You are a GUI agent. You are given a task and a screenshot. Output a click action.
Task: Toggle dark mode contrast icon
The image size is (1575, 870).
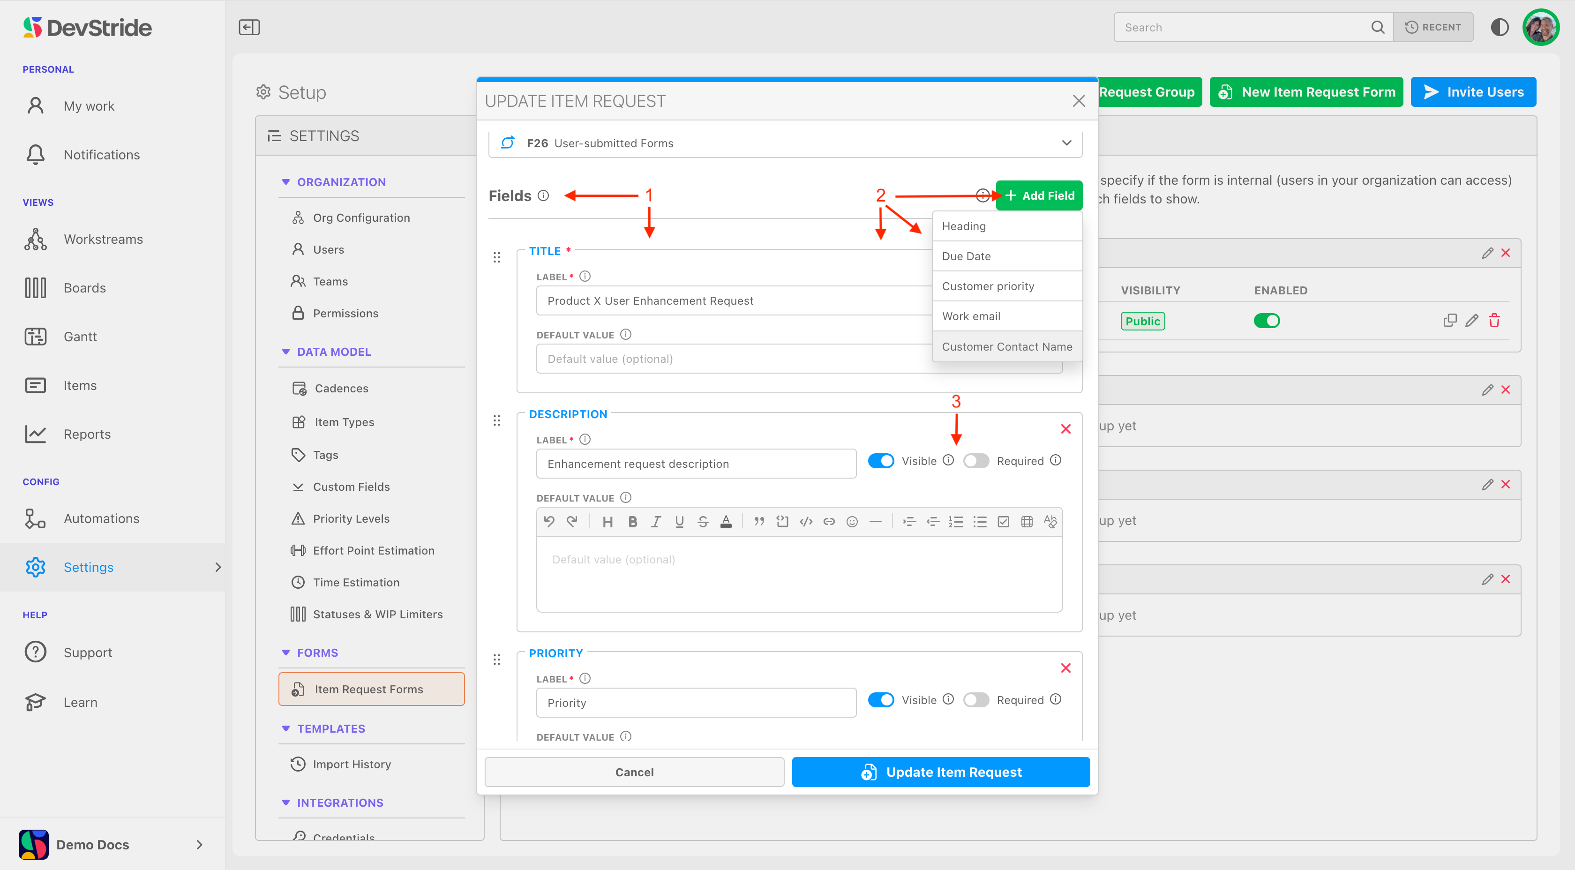tap(1499, 27)
